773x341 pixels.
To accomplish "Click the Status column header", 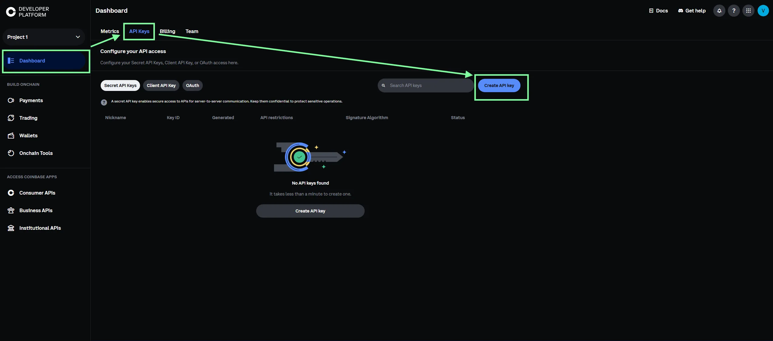I will (x=458, y=118).
